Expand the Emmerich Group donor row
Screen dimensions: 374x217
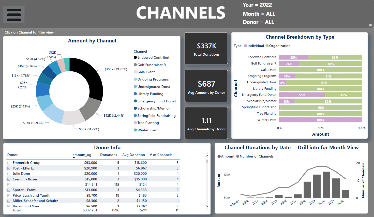click(x=9, y=163)
